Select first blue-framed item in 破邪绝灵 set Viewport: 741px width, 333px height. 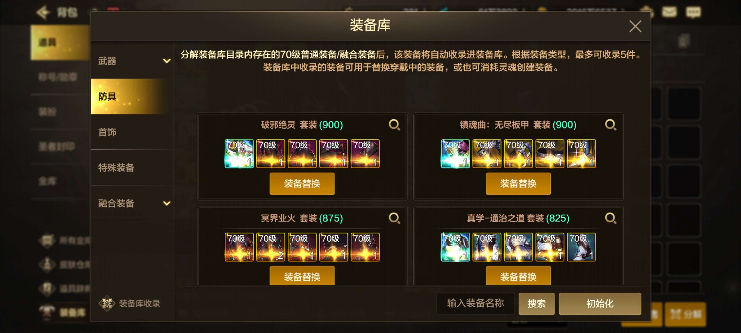(x=239, y=154)
